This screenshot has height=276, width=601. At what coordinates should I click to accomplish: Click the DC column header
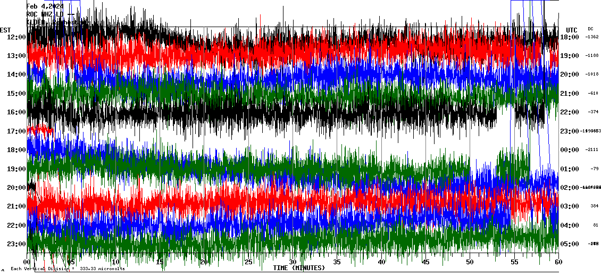tap(590, 29)
